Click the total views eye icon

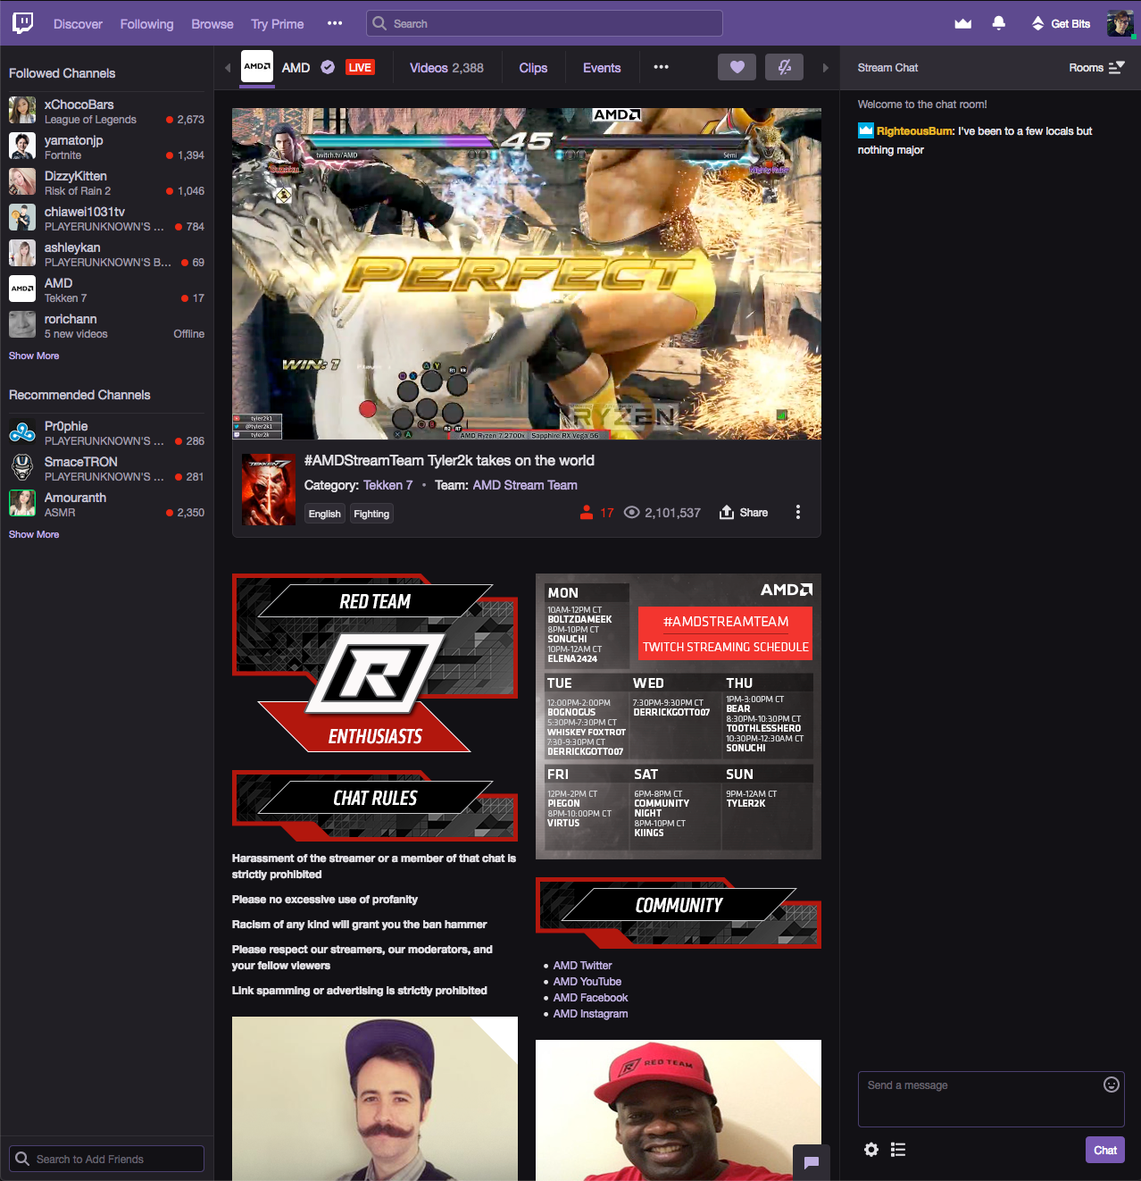pyautogui.click(x=631, y=513)
